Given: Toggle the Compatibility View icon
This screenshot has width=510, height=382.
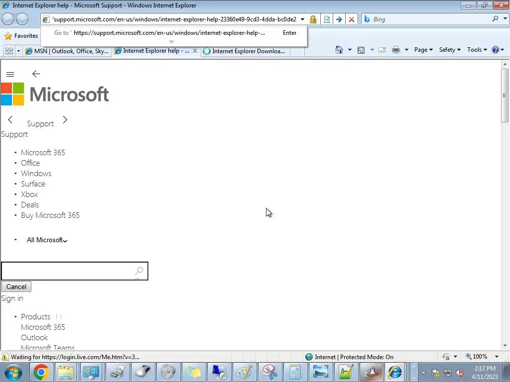Looking at the screenshot, I should click(327, 19).
